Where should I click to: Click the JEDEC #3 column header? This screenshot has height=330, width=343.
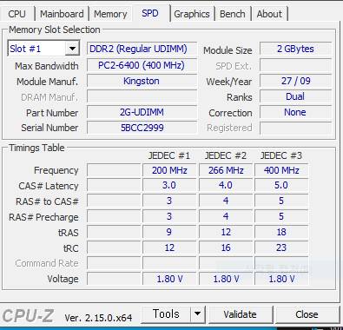tap(281, 155)
